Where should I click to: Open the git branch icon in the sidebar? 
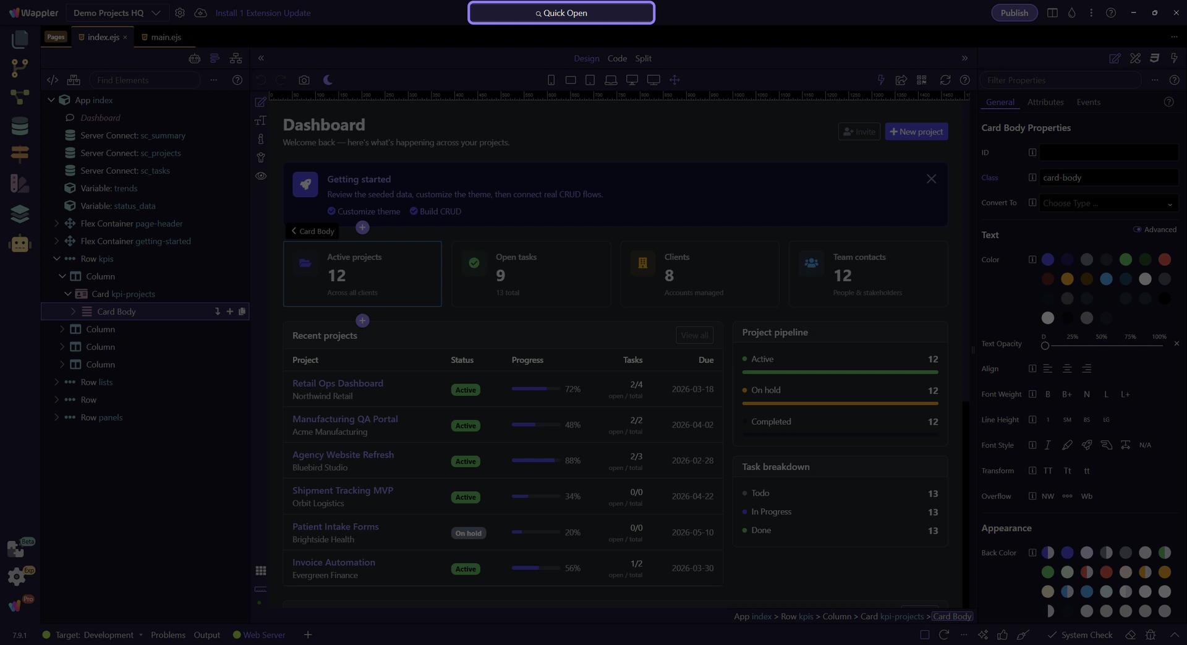point(20,68)
